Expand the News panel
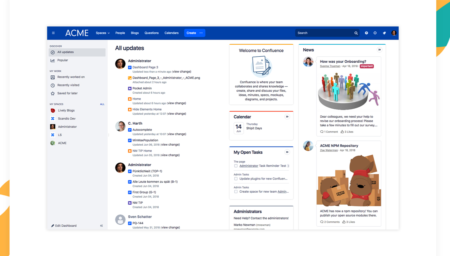The height and width of the screenshot is (256, 450). (x=379, y=50)
